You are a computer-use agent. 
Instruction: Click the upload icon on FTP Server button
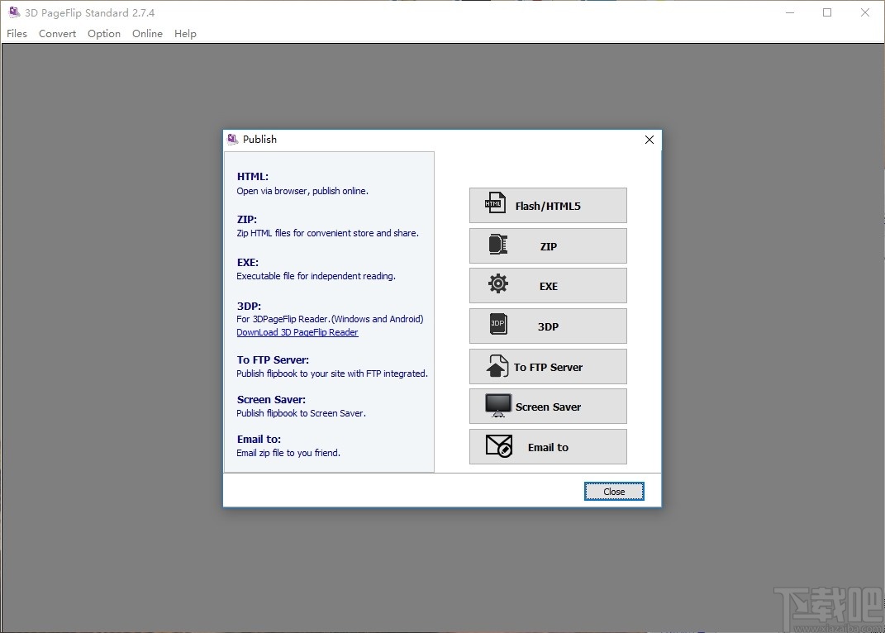[497, 366]
